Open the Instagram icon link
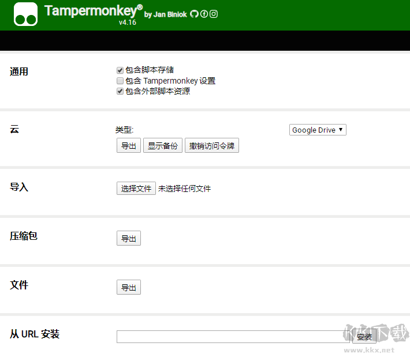The width and height of the screenshot is (410, 354). tap(214, 14)
